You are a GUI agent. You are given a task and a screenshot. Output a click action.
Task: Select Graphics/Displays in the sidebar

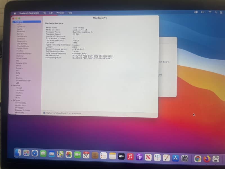[x=24, y=54]
